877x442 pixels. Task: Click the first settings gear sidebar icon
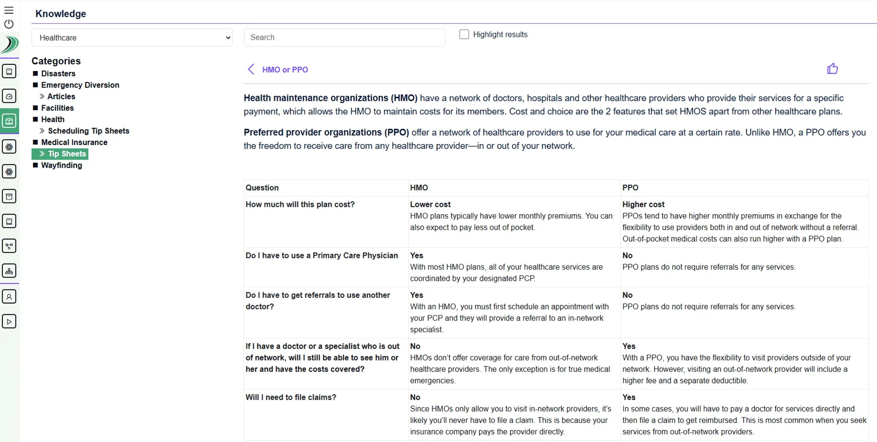tap(9, 146)
